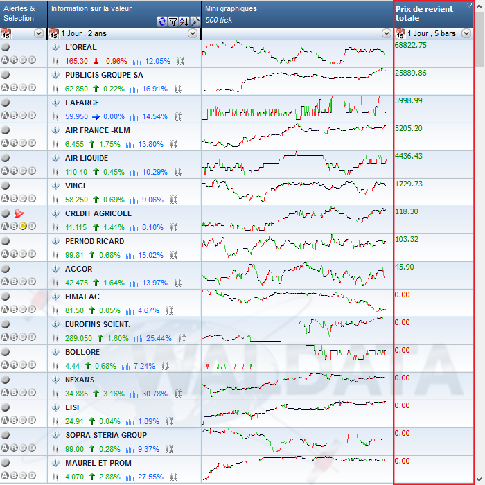
Task: Click sort triangle on Prix de revient totale
Action: (470, 5)
